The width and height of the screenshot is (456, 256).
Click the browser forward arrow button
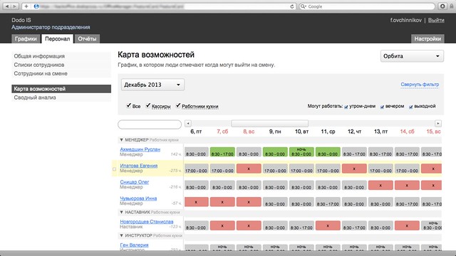tap(15, 6)
